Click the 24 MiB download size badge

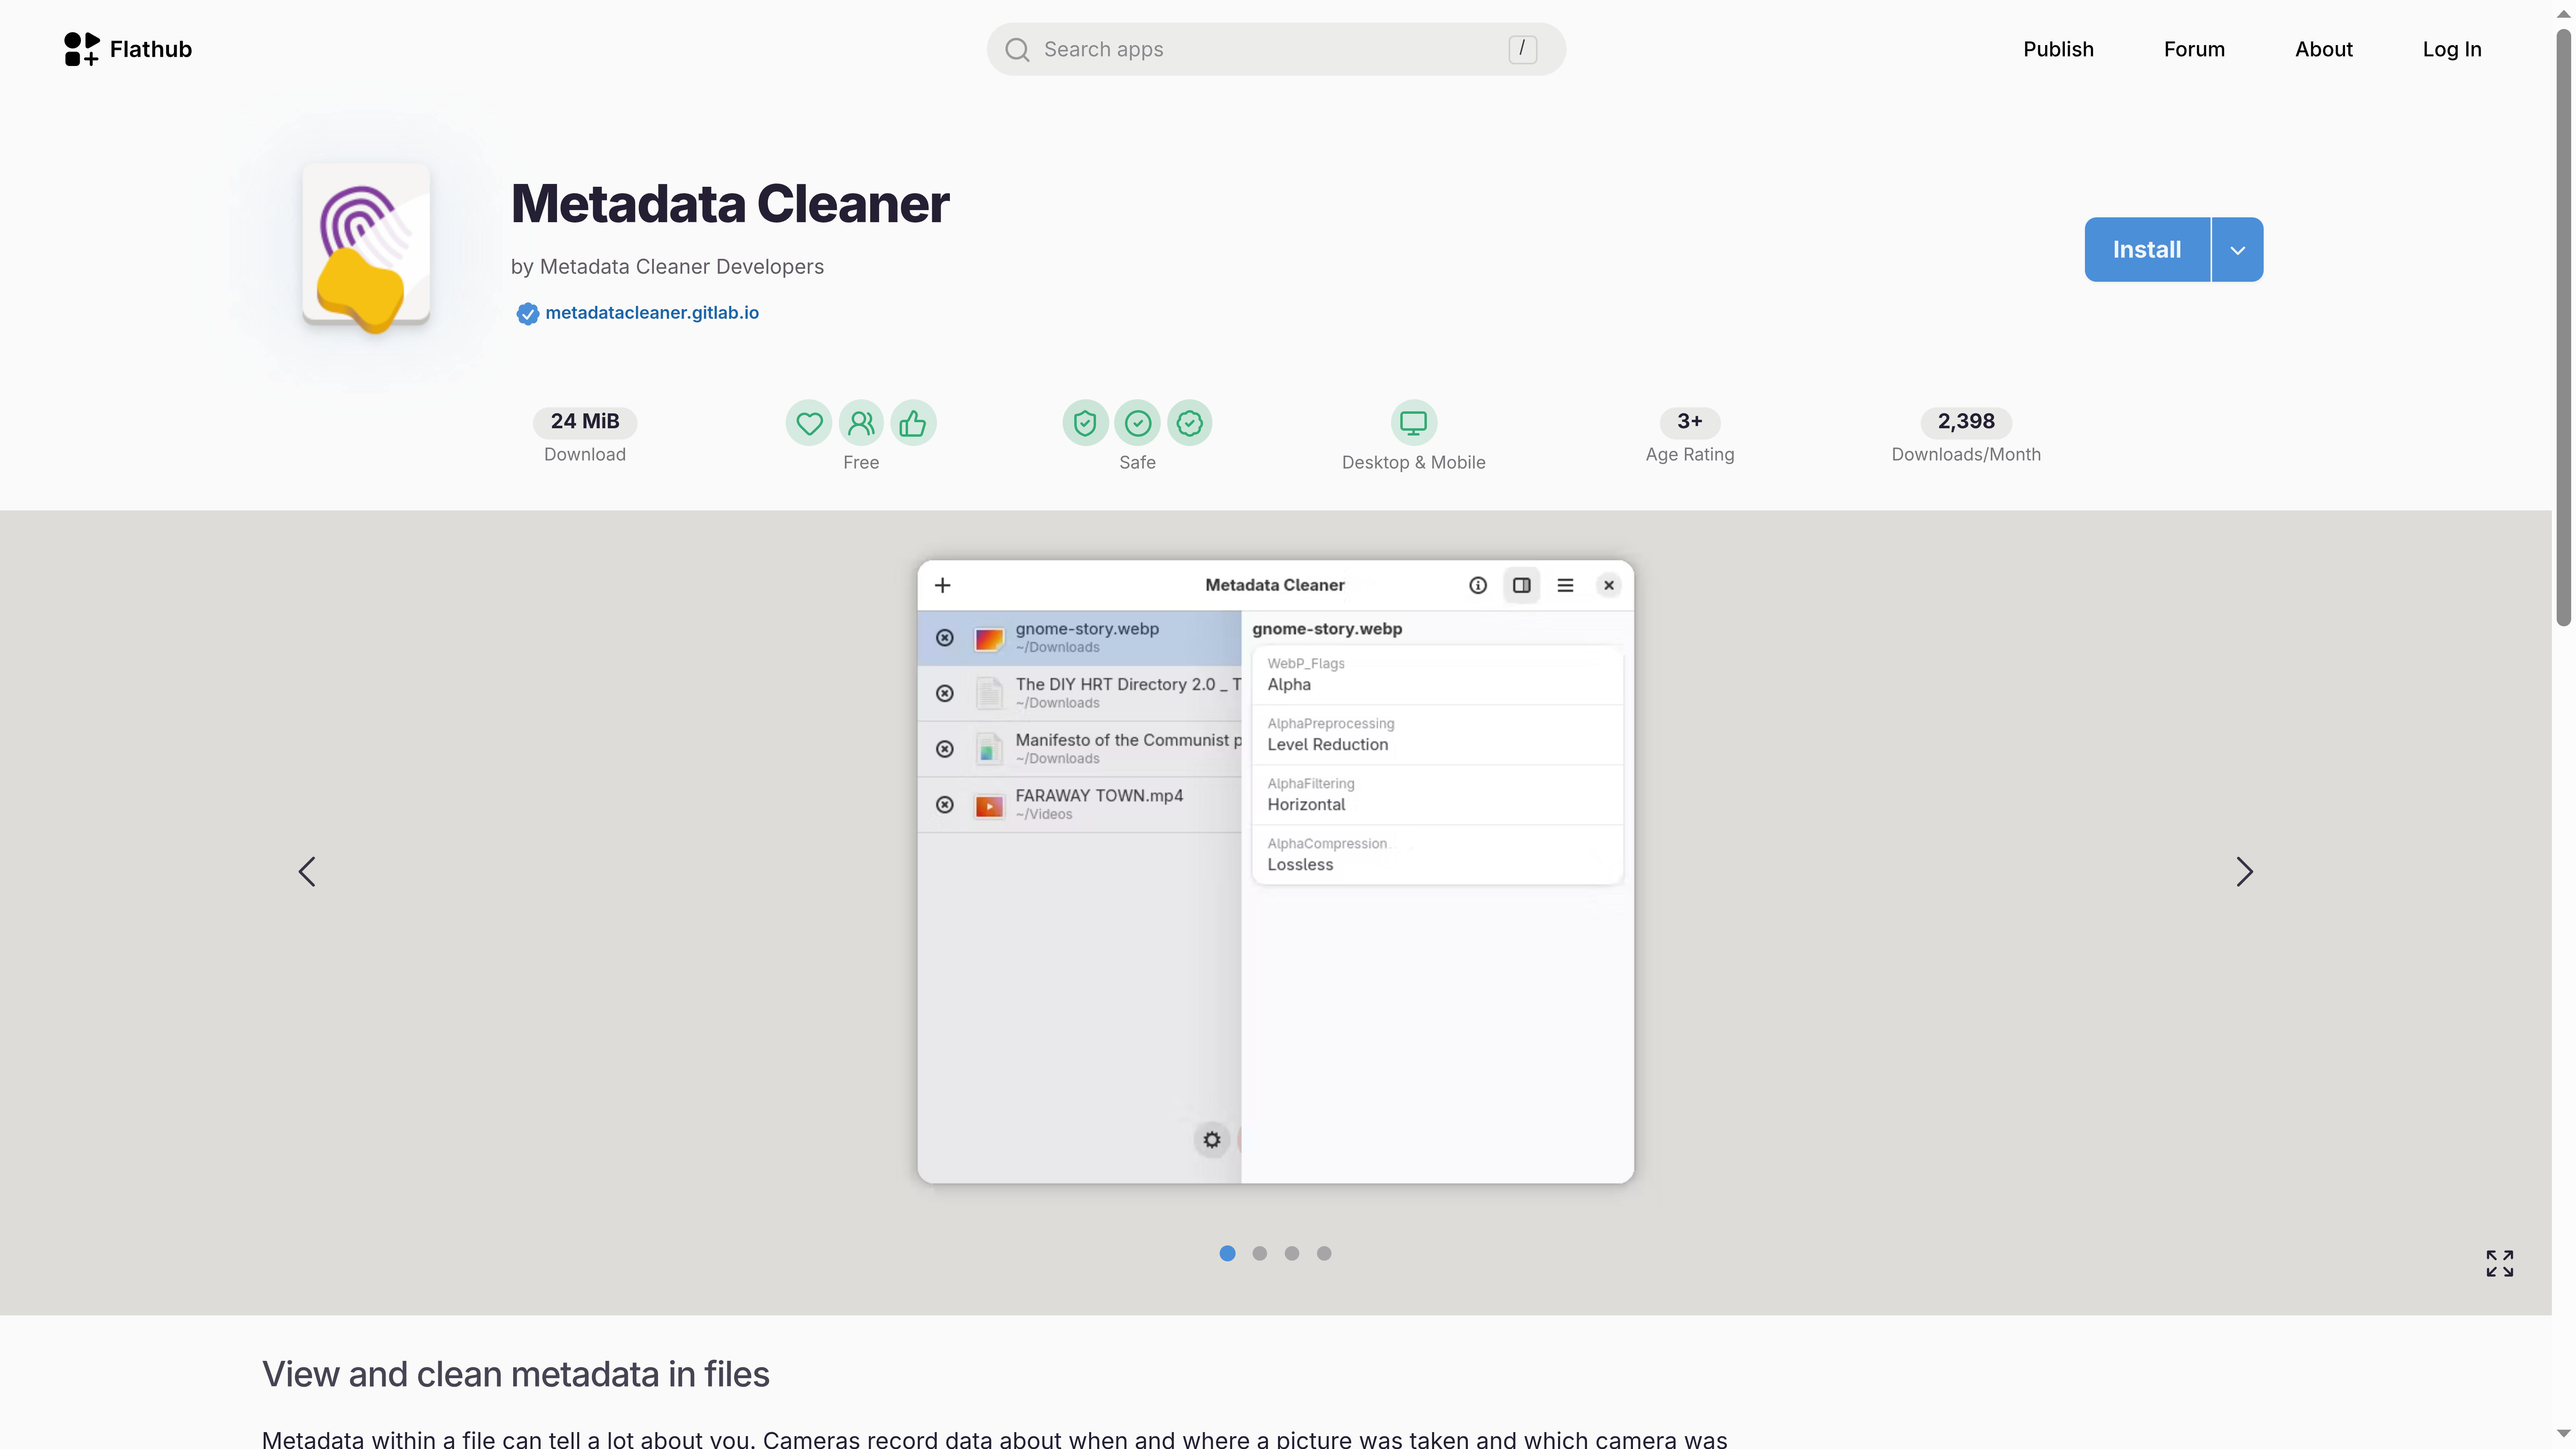pos(585,421)
